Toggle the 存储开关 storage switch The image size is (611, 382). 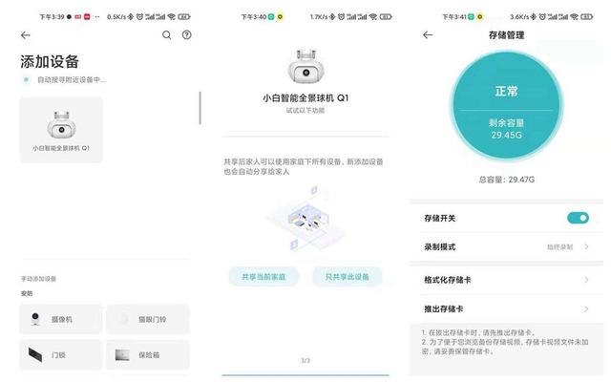point(578,218)
